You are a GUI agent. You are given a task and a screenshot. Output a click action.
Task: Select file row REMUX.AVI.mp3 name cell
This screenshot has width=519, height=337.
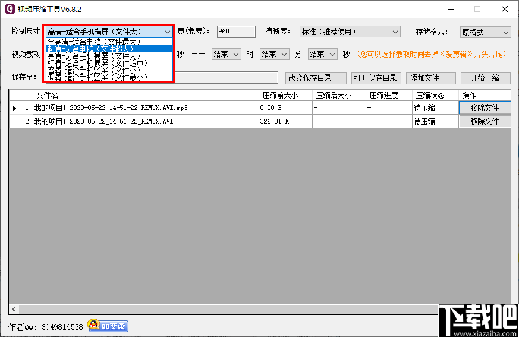tap(146, 108)
